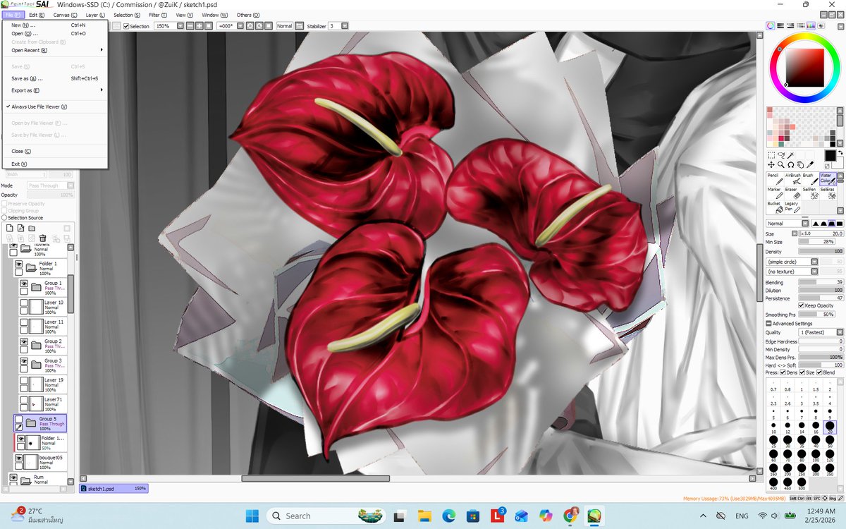Select the Bucket fill tool
846x529 pixels.
[775, 207]
